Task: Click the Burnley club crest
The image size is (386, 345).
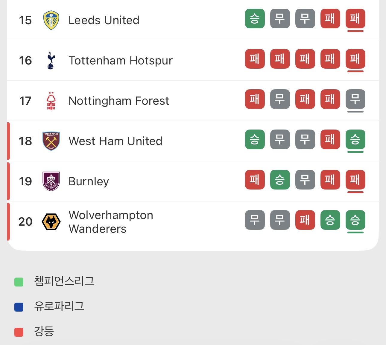Action: 51,181
